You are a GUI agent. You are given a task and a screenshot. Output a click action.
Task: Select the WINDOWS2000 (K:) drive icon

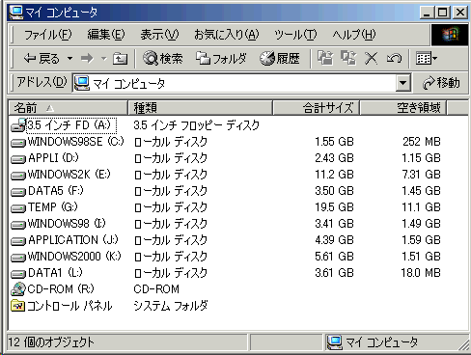18,257
